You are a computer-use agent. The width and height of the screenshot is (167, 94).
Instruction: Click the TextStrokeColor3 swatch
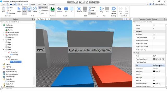154,84
